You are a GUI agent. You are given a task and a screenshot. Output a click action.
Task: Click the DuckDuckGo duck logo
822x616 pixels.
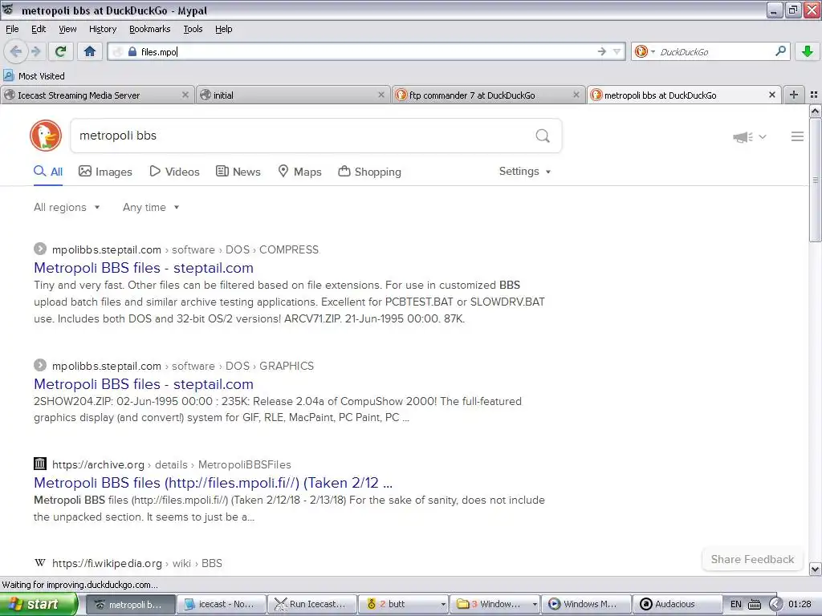coord(46,136)
